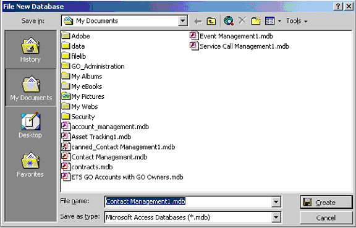The image size is (356, 228).
Task: Expand the File name dropdown arrow
Action: [x=276, y=201]
